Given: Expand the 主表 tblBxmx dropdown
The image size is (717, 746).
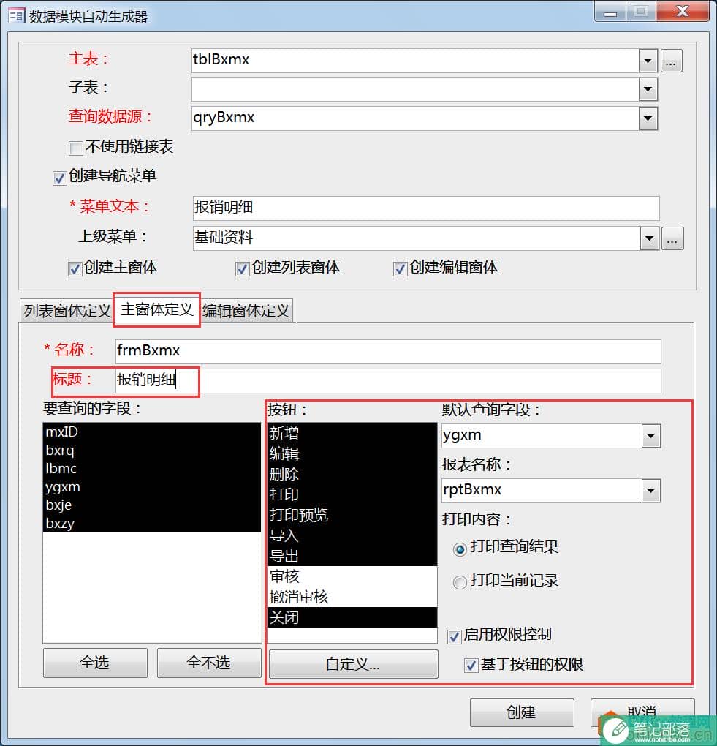Looking at the screenshot, I should 648,61.
